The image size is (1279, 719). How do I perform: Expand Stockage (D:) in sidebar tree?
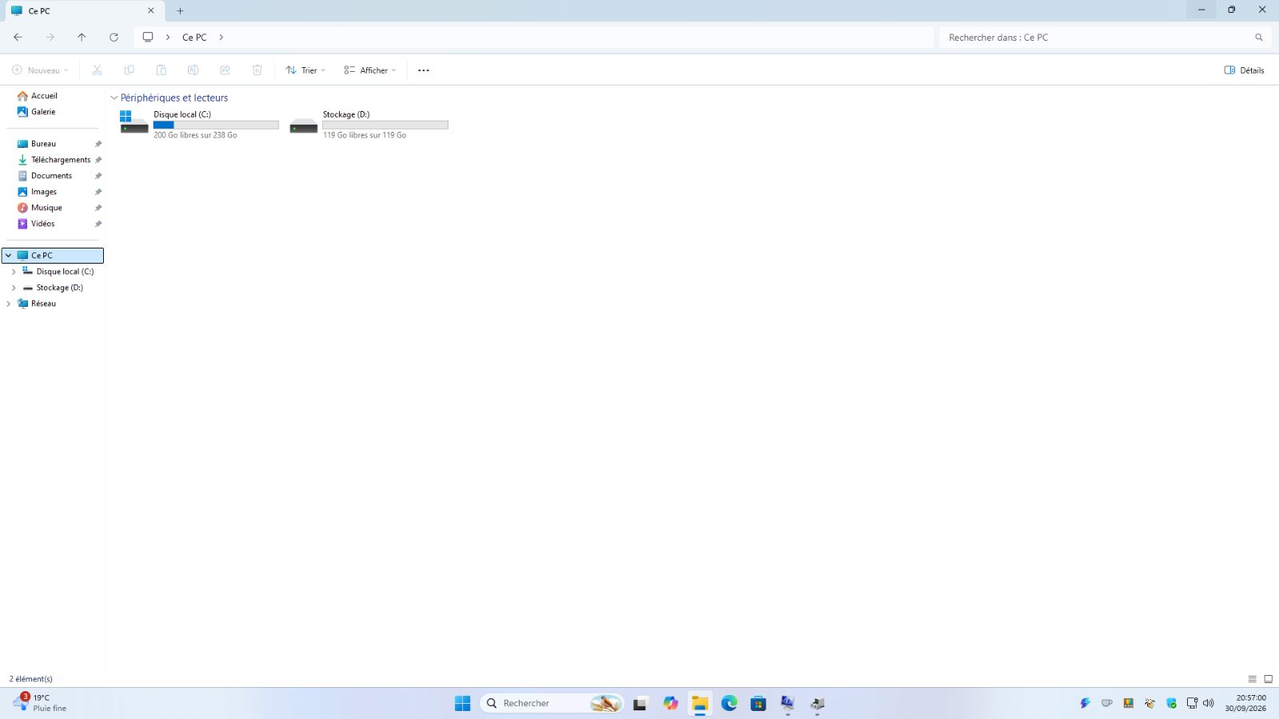14,288
